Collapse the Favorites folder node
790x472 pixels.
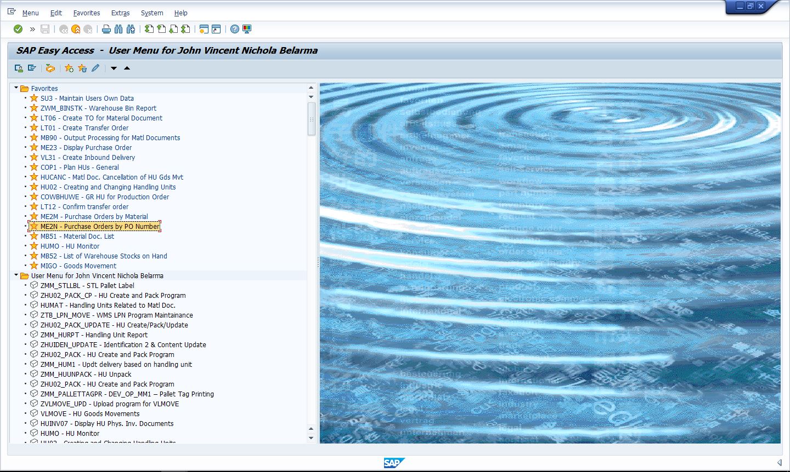[16, 88]
